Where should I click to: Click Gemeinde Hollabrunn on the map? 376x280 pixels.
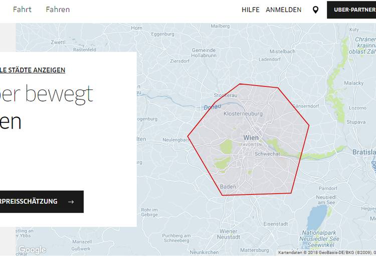(204, 53)
